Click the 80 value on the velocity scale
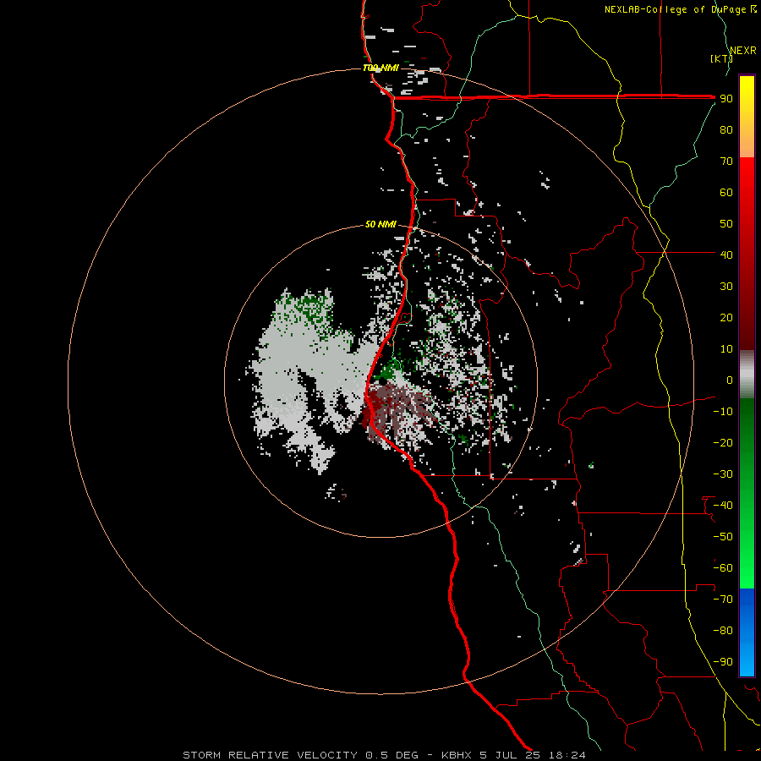761x761 pixels. tap(726, 130)
